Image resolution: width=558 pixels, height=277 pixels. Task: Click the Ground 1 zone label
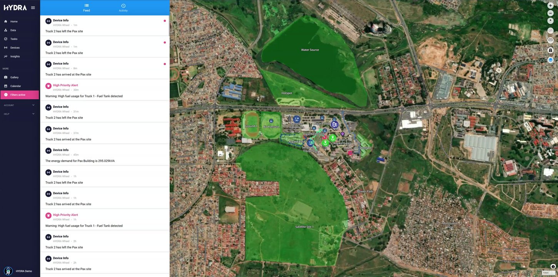click(x=251, y=126)
